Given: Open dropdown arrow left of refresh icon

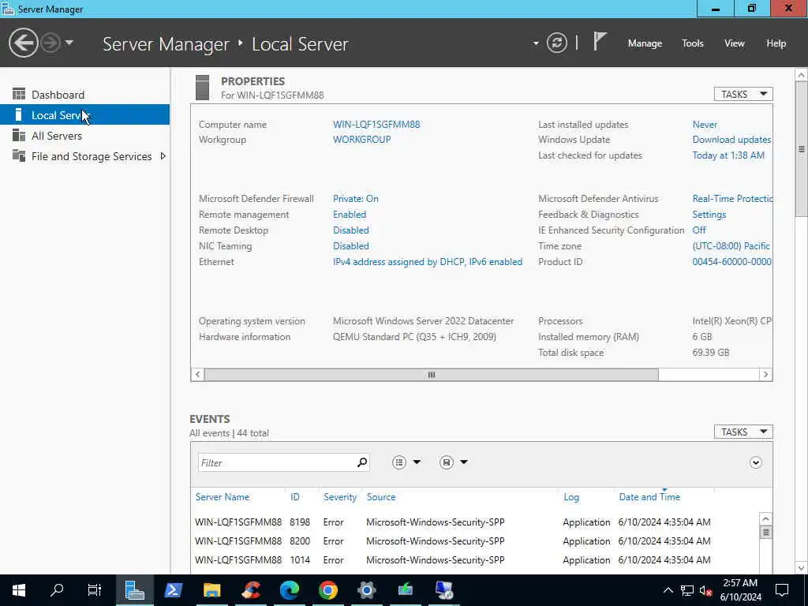Looking at the screenshot, I should [x=536, y=43].
